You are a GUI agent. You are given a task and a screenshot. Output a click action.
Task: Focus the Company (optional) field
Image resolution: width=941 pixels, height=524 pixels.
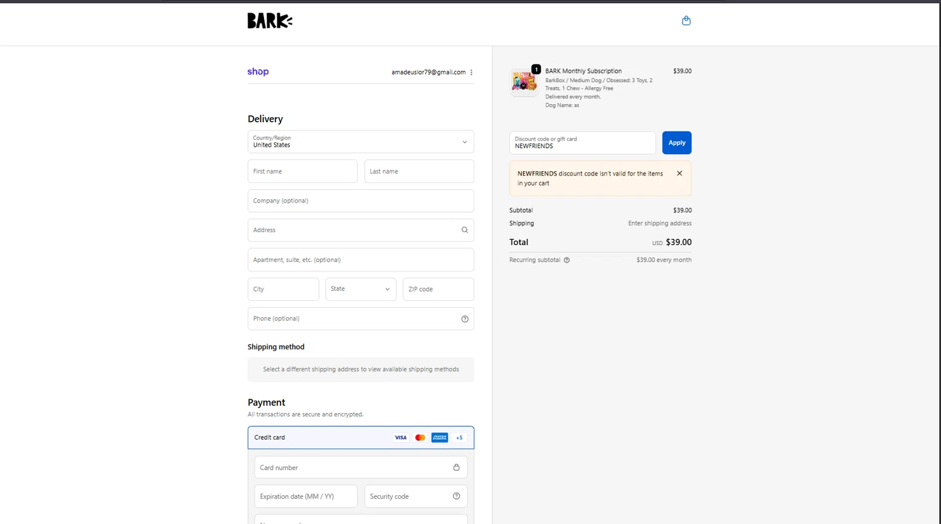[x=361, y=201]
